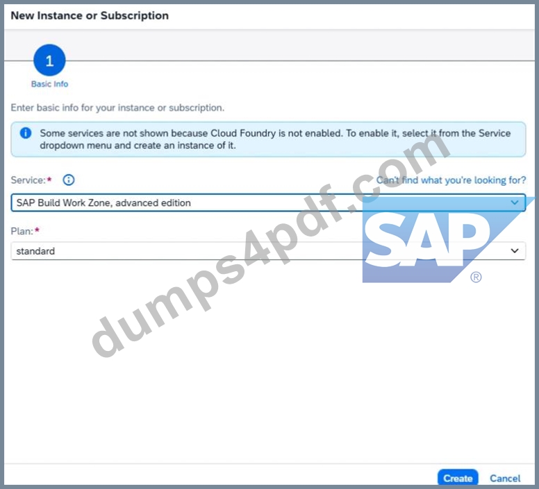This screenshot has height=489, width=539.
Task: Dismiss the dialog with Cancel
Action: coord(505,478)
